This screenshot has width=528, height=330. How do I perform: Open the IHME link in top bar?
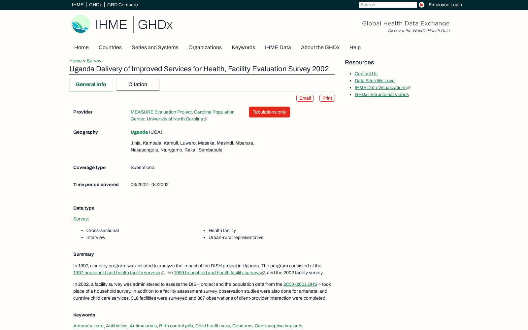point(78,5)
